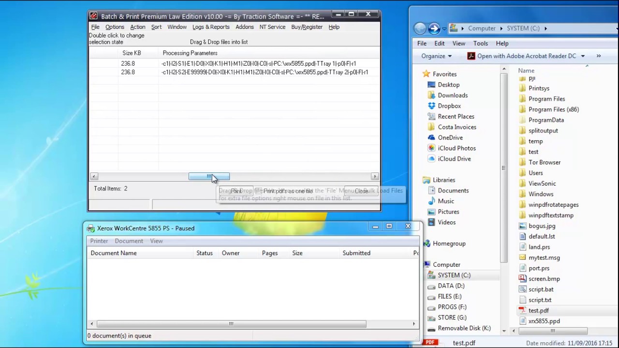
Task: Open the Addons menu
Action: pyautogui.click(x=245, y=27)
